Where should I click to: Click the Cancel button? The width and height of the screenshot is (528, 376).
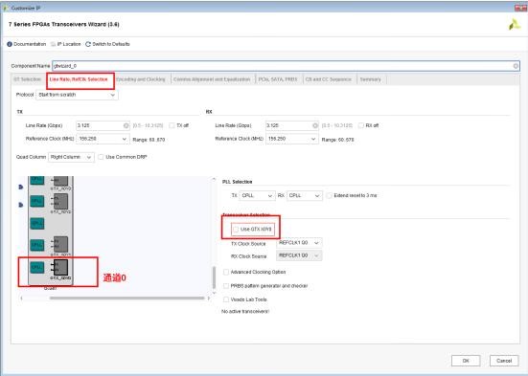point(504,361)
